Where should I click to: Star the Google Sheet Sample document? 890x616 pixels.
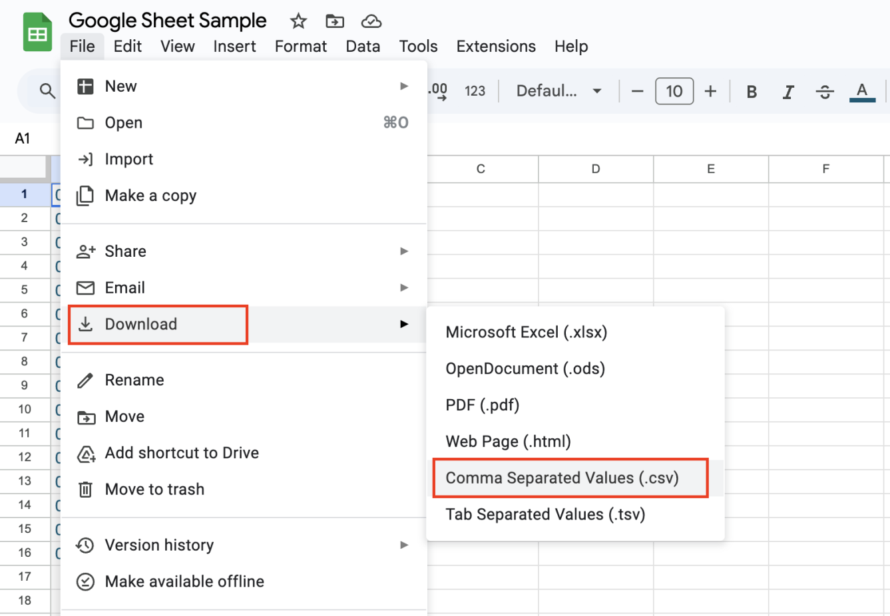point(298,21)
